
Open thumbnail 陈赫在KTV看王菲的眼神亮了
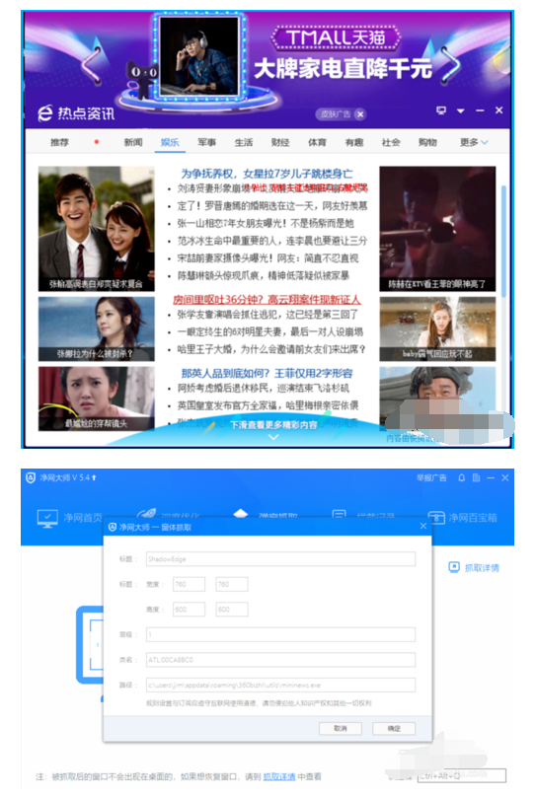tap(437, 229)
